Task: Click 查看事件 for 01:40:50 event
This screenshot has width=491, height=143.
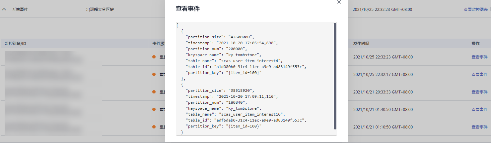Action: coord(479,110)
